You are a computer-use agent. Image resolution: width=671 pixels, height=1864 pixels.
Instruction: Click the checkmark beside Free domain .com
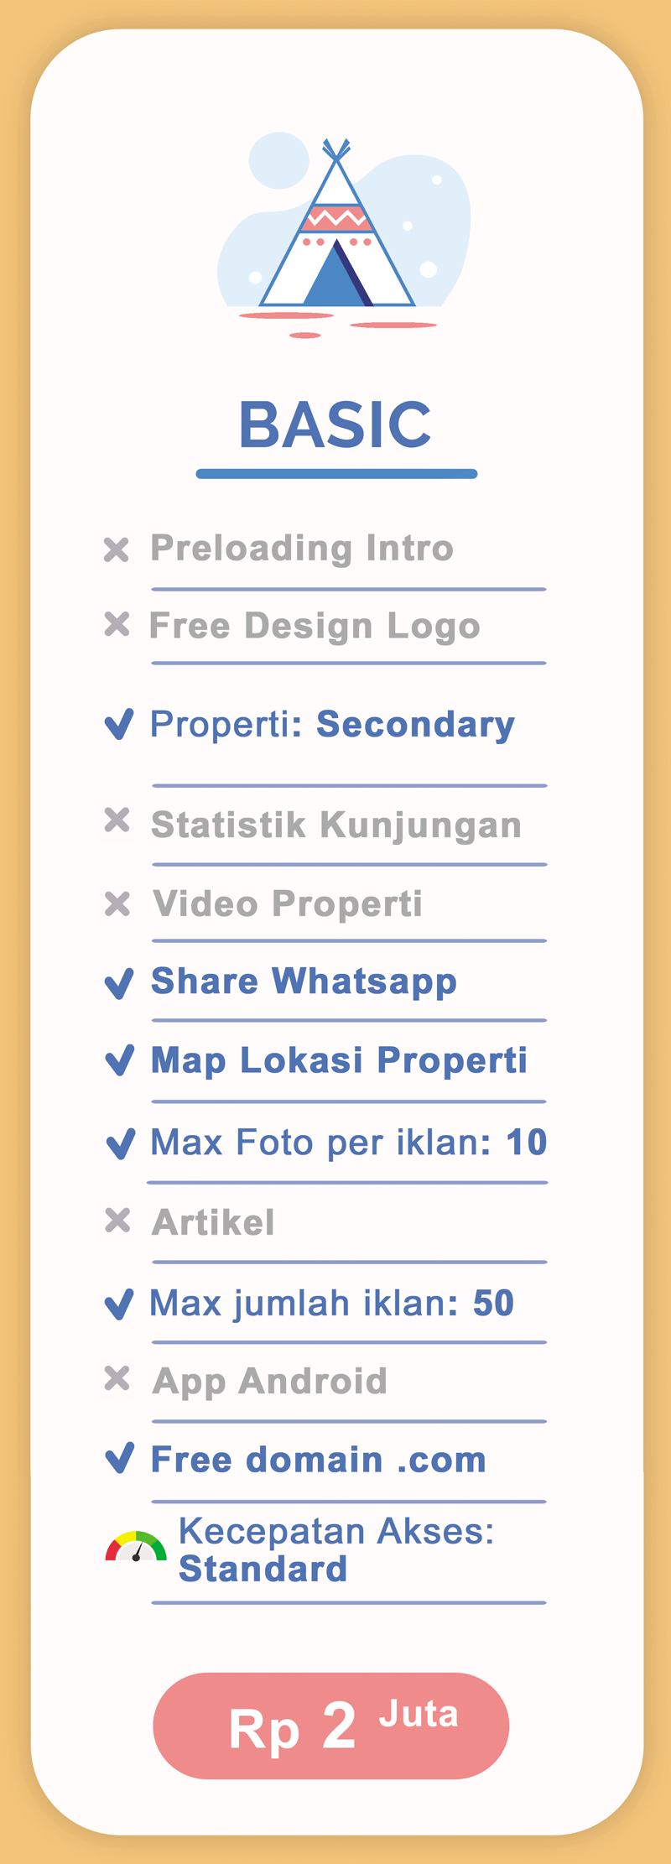click(120, 1459)
